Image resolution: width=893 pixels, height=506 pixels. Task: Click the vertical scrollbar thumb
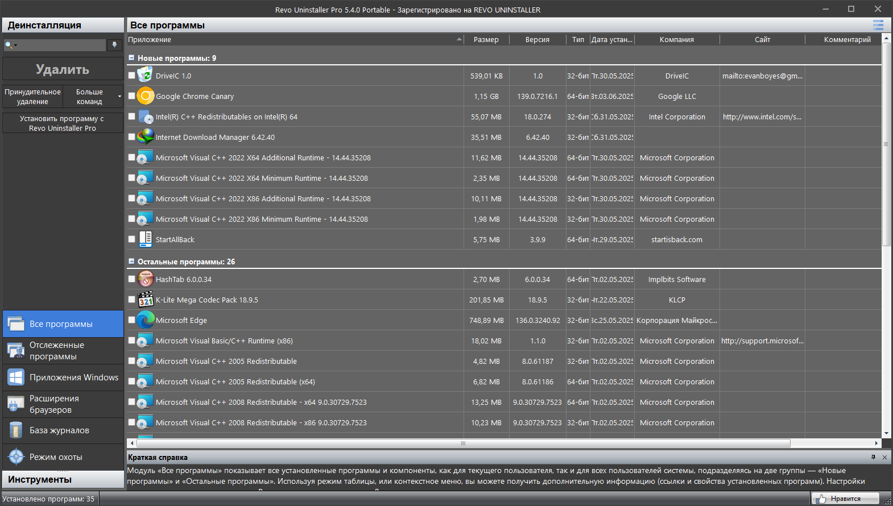coord(886,144)
